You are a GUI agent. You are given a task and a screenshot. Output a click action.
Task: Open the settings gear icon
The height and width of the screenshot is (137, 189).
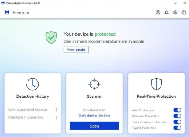pyautogui.click(x=175, y=12)
